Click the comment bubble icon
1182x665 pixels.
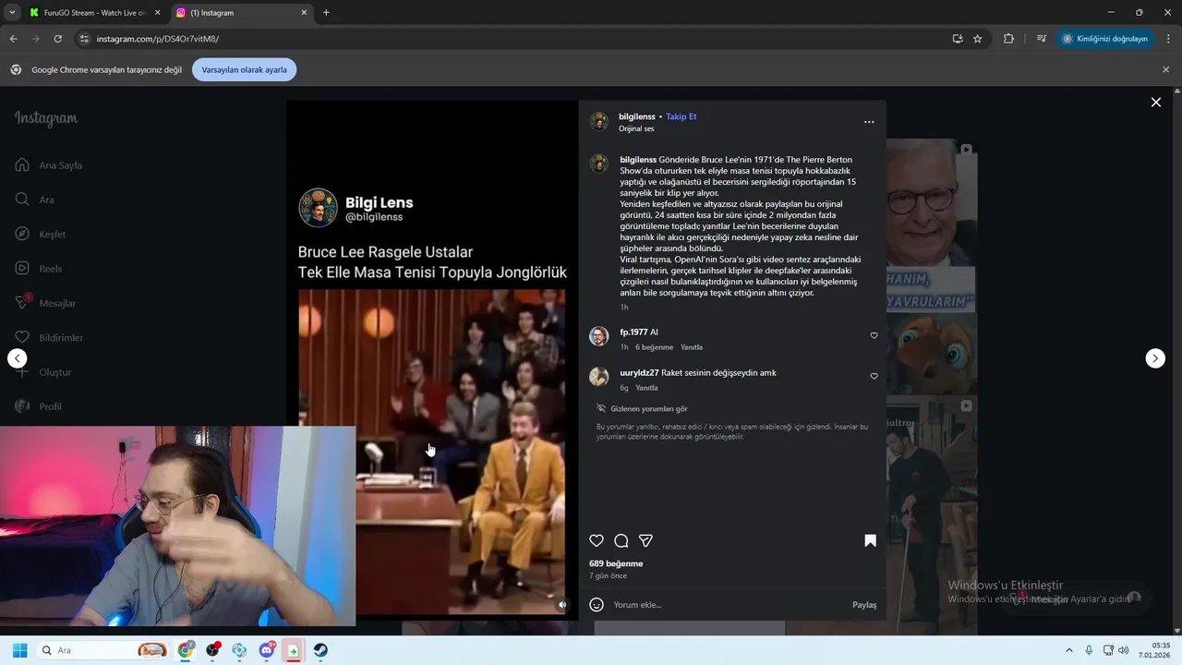click(621, 540)
